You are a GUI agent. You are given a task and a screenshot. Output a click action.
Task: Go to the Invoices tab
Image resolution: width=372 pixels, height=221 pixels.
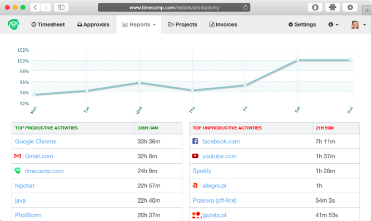point(223,24)
